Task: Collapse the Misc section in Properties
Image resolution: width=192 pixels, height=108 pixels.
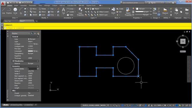Action: [x=37, y=91]
